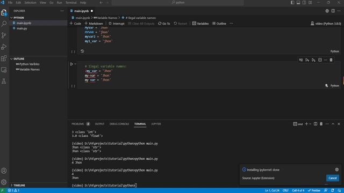Toggle the bottom panel layout icon
The width and height of the screenshot is (344, 193).
pos(298,3)
